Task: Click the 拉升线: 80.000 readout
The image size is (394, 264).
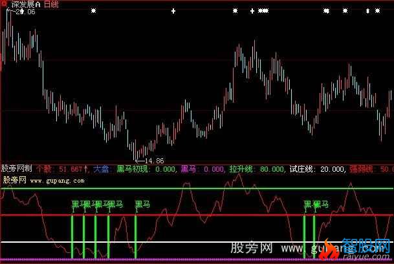Action: tap(257, 169)
